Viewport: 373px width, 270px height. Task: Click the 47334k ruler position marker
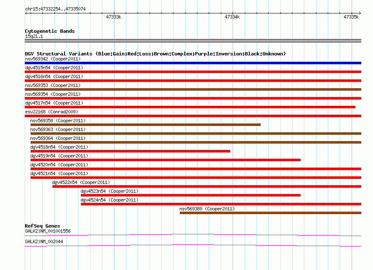pyautogui.click(x=232, y=17)
